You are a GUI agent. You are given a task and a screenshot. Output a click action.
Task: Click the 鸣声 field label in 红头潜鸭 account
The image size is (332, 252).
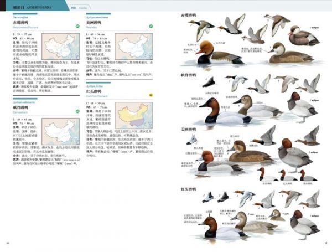tap(89, 152)
